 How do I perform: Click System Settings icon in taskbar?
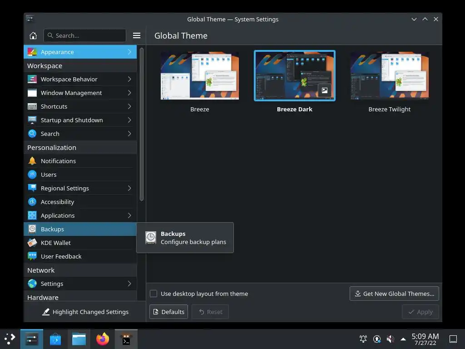click(32, 339)
